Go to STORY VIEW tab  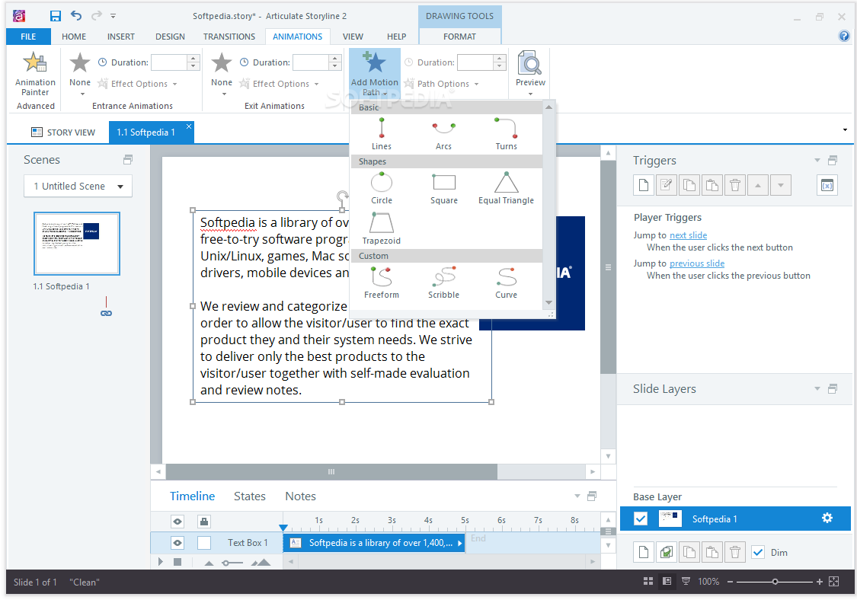pos(63,132)
